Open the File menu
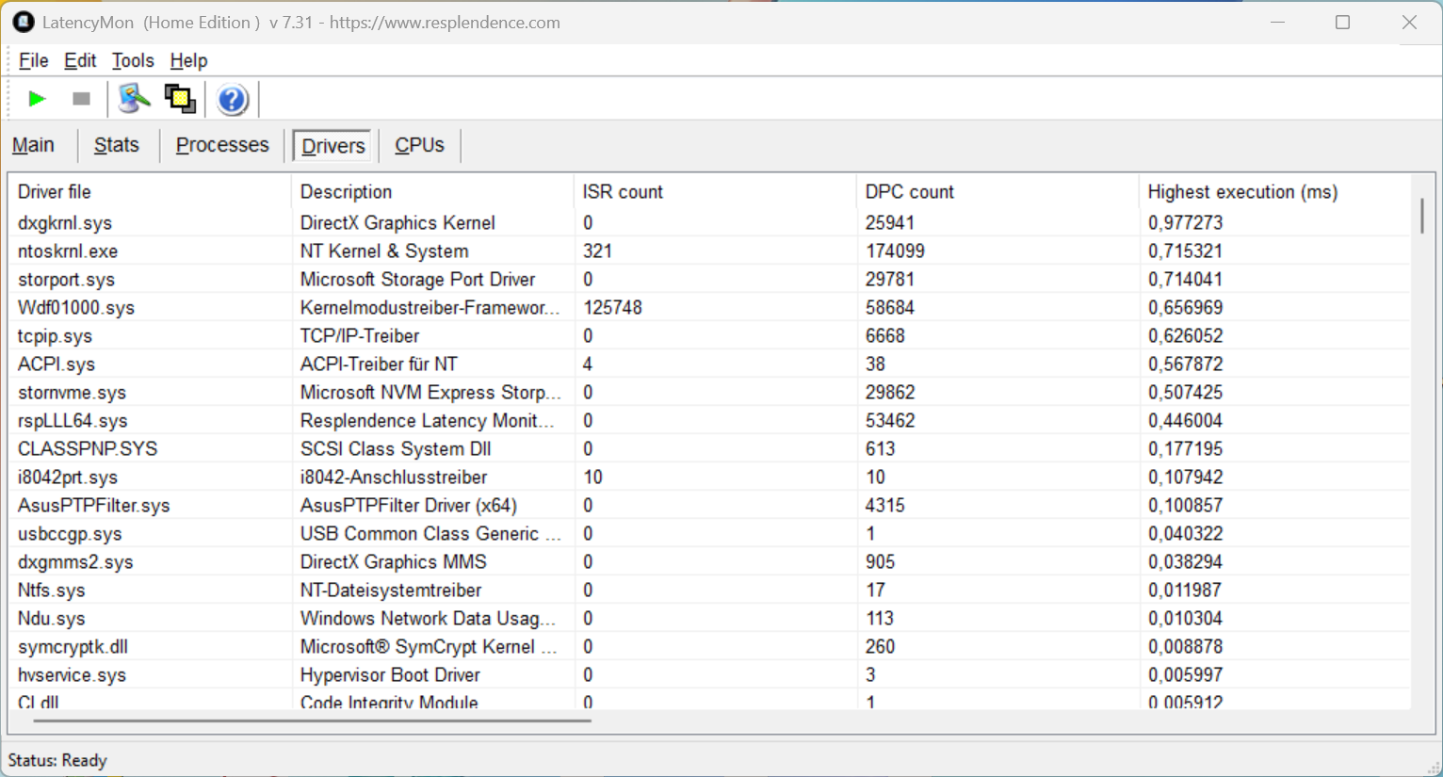The image size is (1443, 777). point(33,60)
